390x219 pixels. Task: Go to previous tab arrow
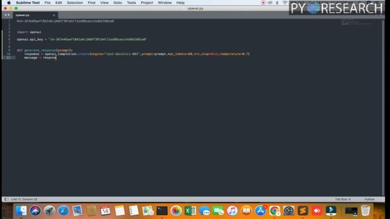tap(5, 15)
